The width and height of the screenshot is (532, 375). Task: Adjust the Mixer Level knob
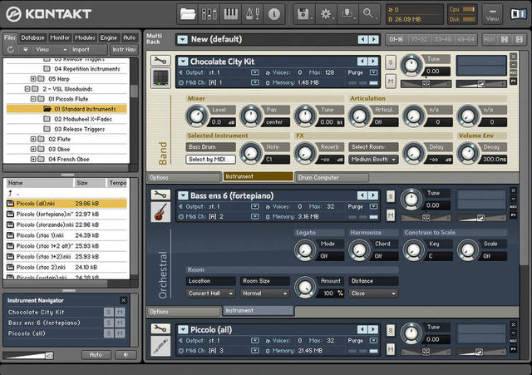[197, 116]
